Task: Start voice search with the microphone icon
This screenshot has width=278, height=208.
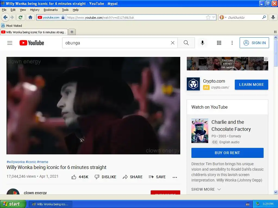Action: 203,43
